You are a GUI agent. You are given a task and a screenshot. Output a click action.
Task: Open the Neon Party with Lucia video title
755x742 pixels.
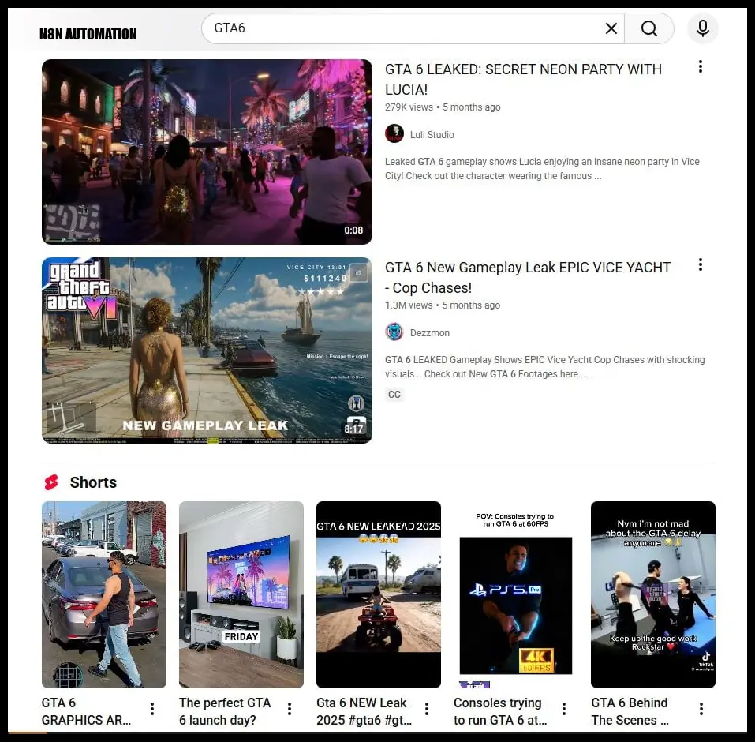(x=523, y=80)
